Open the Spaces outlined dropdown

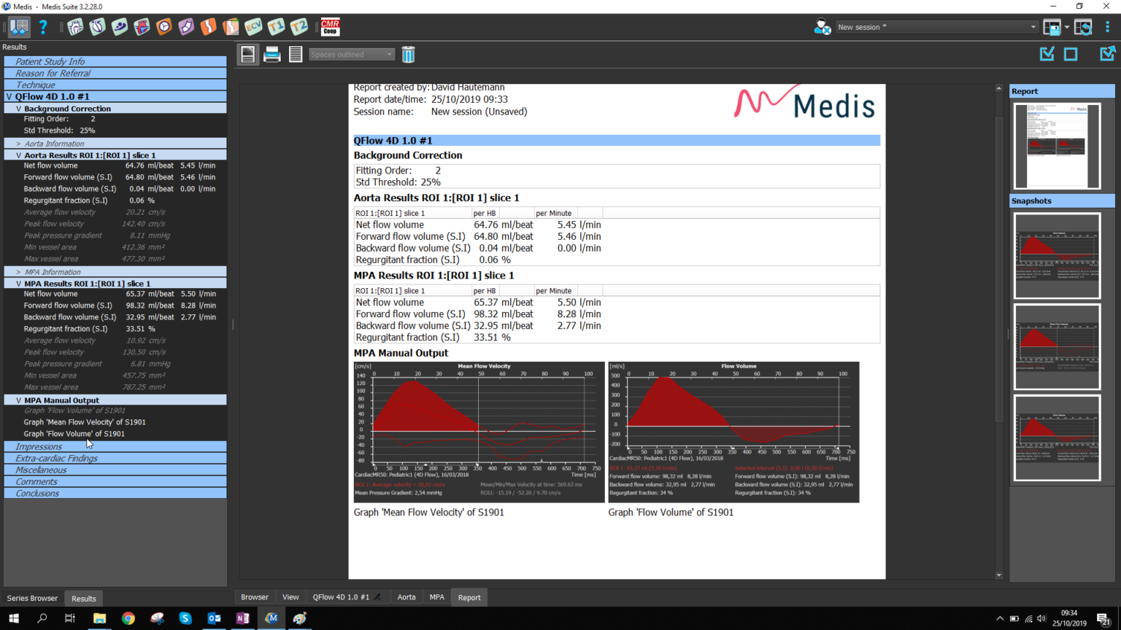(x=351, y=54)
